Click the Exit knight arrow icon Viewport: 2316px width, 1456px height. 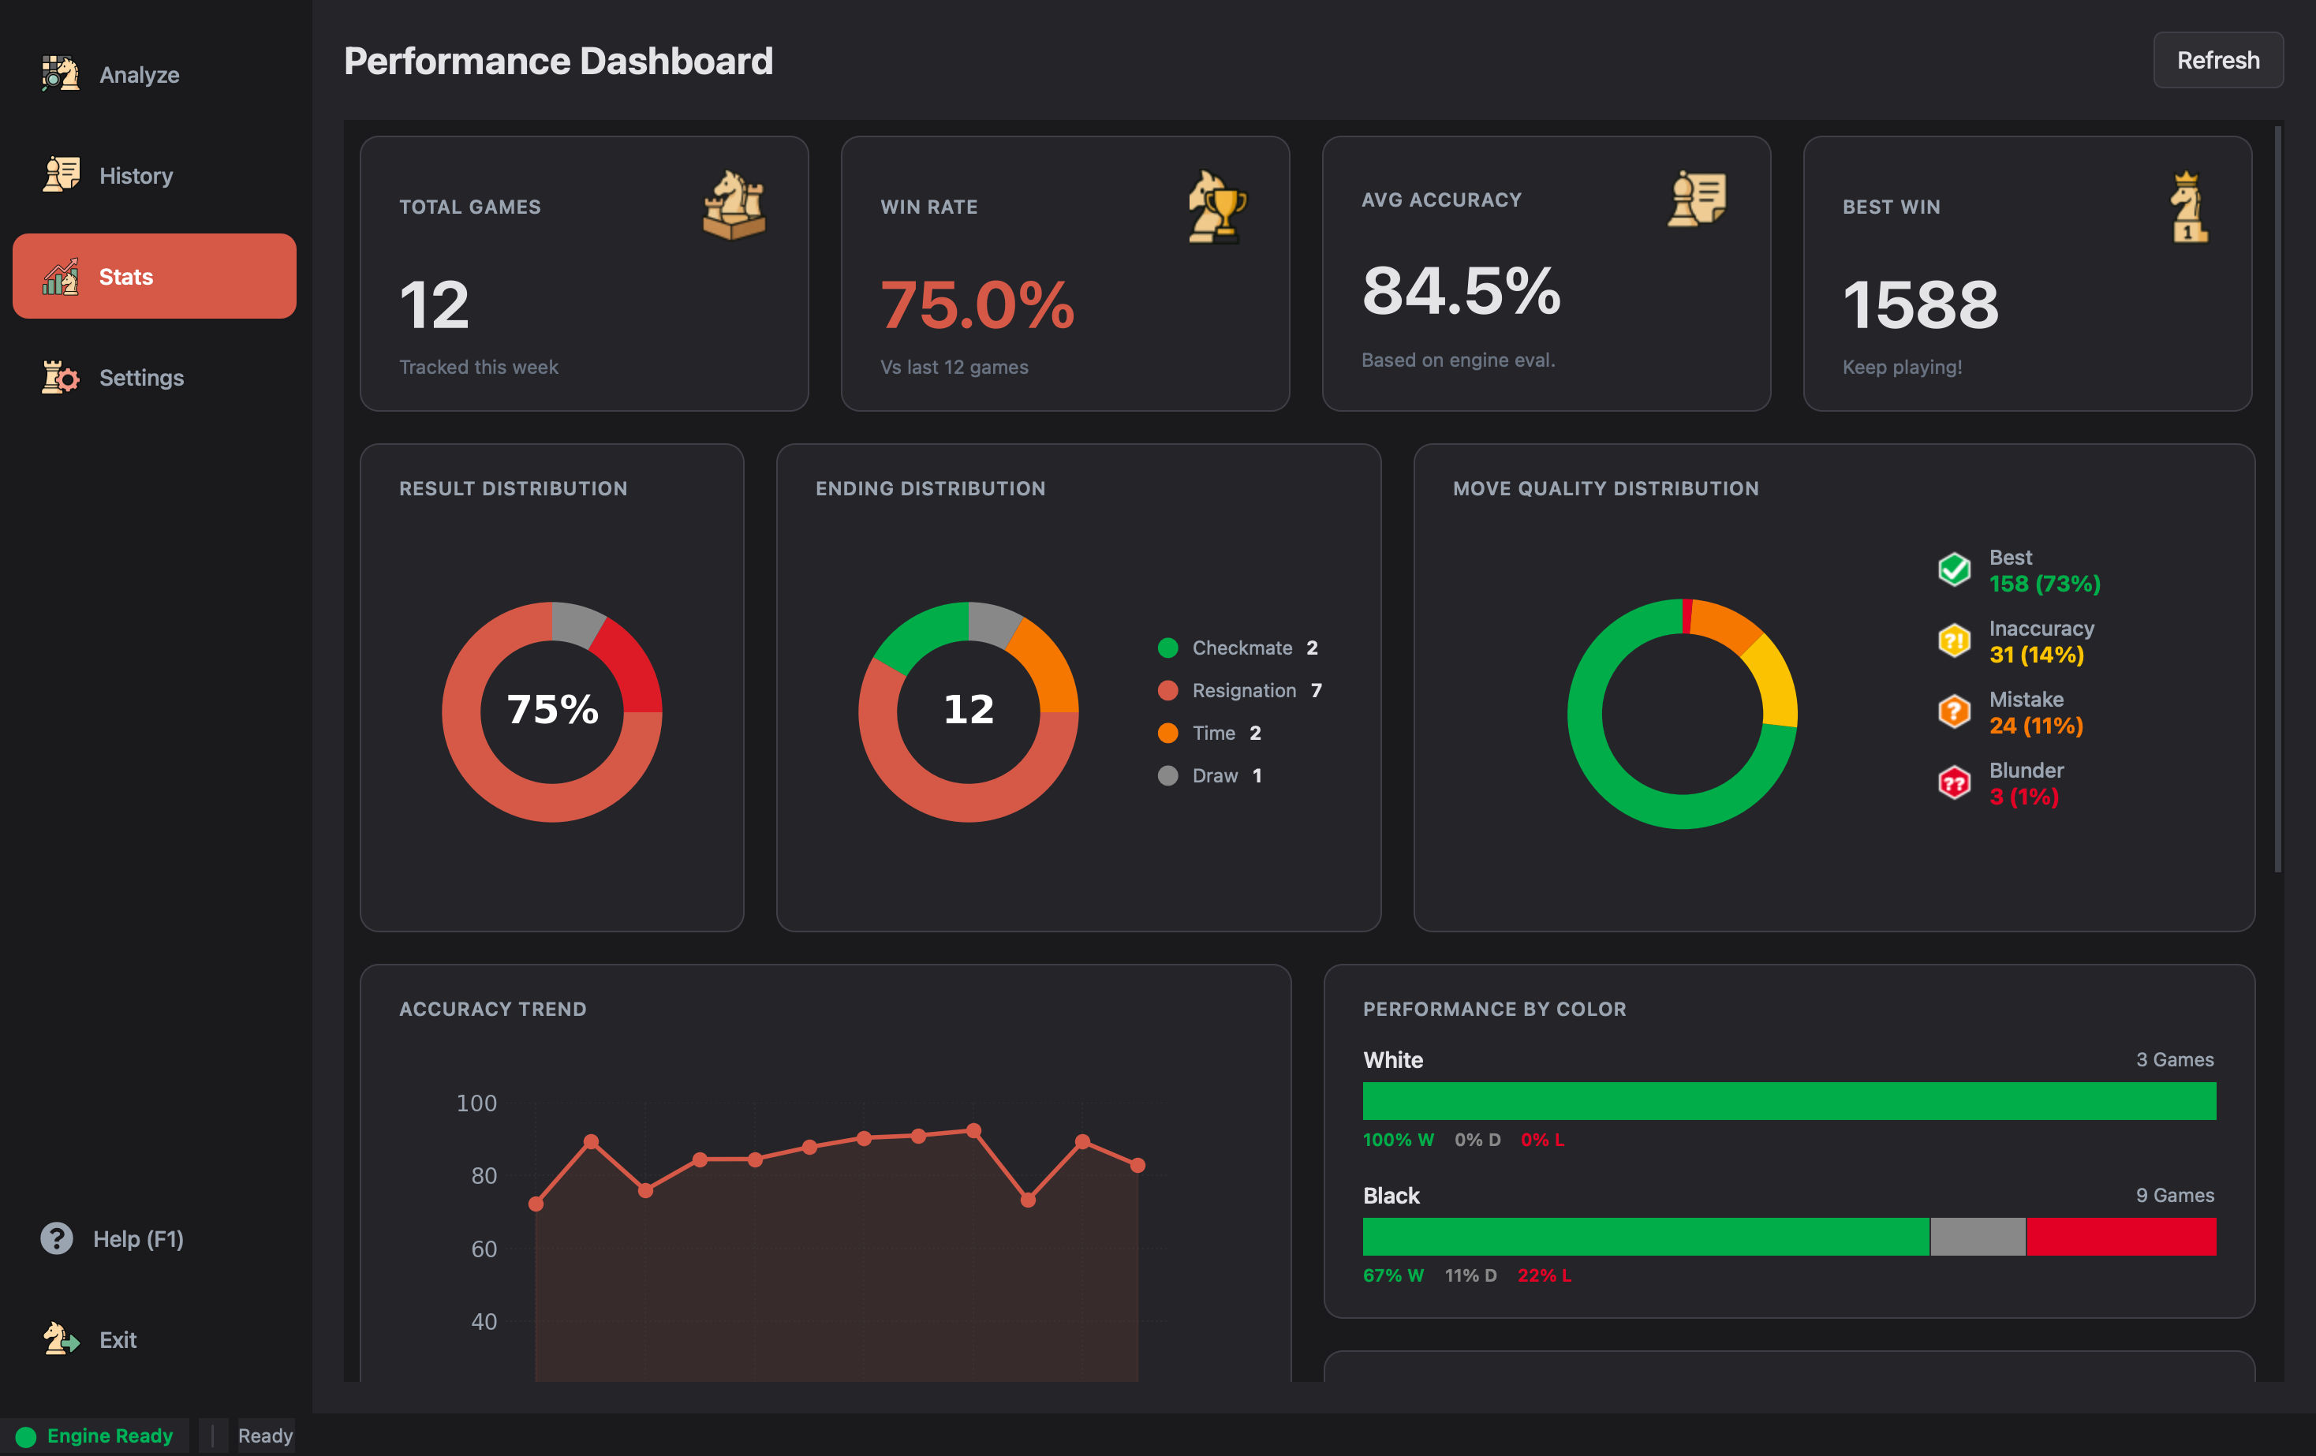61,1338
